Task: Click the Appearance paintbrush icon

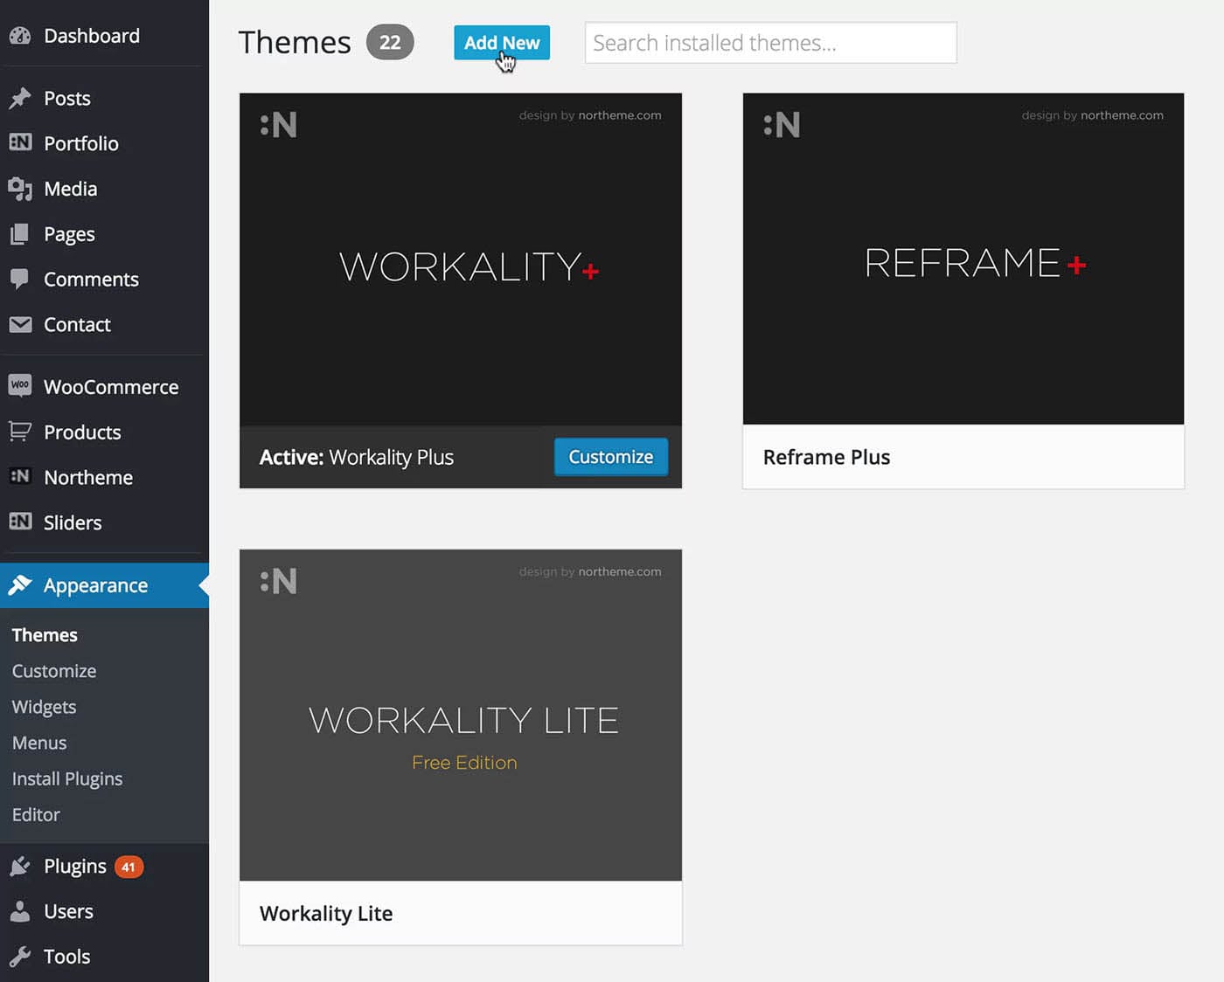Action: (x=20, y=584)
